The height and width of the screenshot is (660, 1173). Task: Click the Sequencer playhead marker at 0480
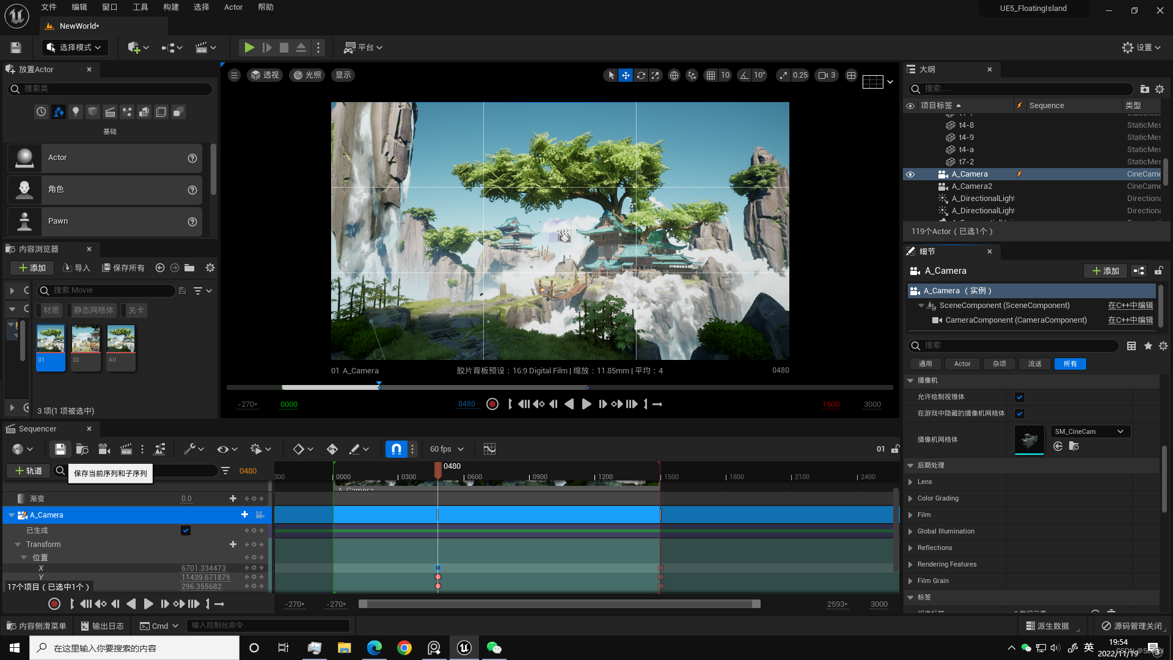438,469
